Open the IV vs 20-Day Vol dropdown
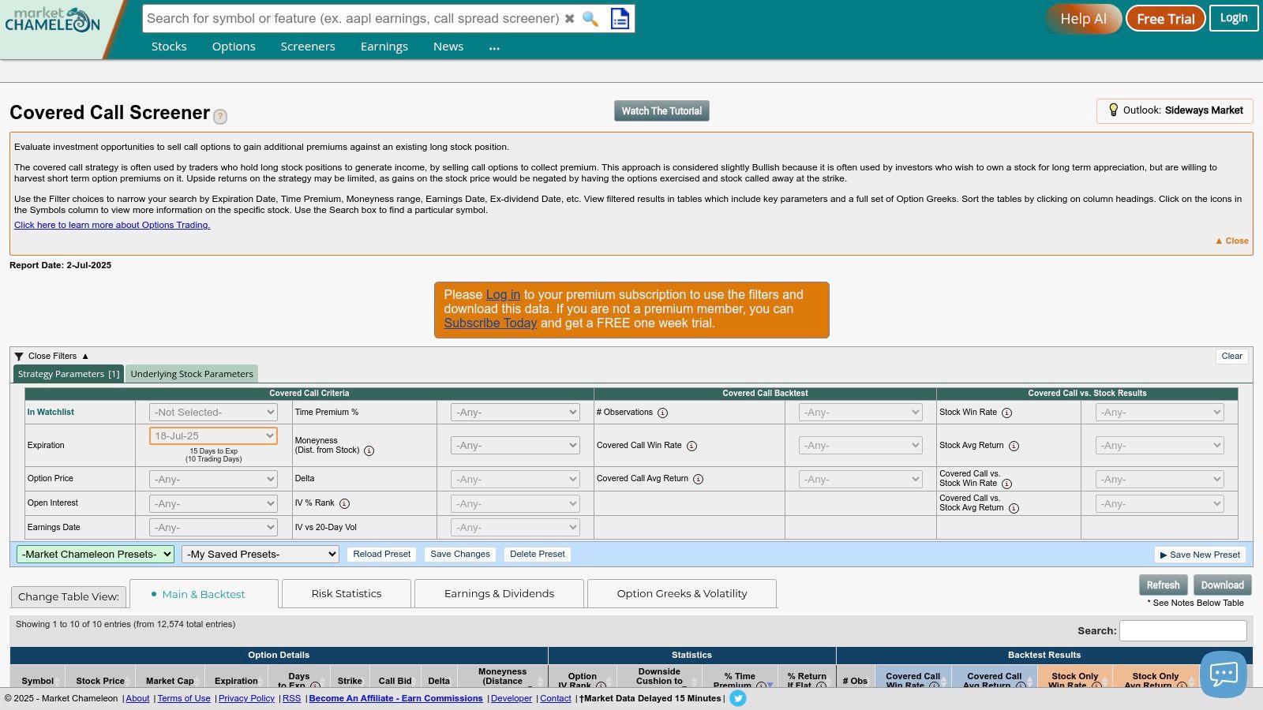The height and width of the screenshot is (710, 1263). point(515,527)
